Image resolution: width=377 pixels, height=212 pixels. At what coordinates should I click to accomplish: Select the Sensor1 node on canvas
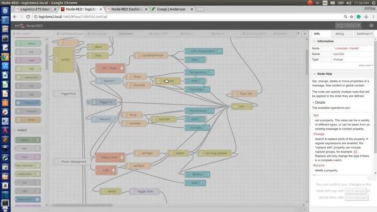coord(108,81)
